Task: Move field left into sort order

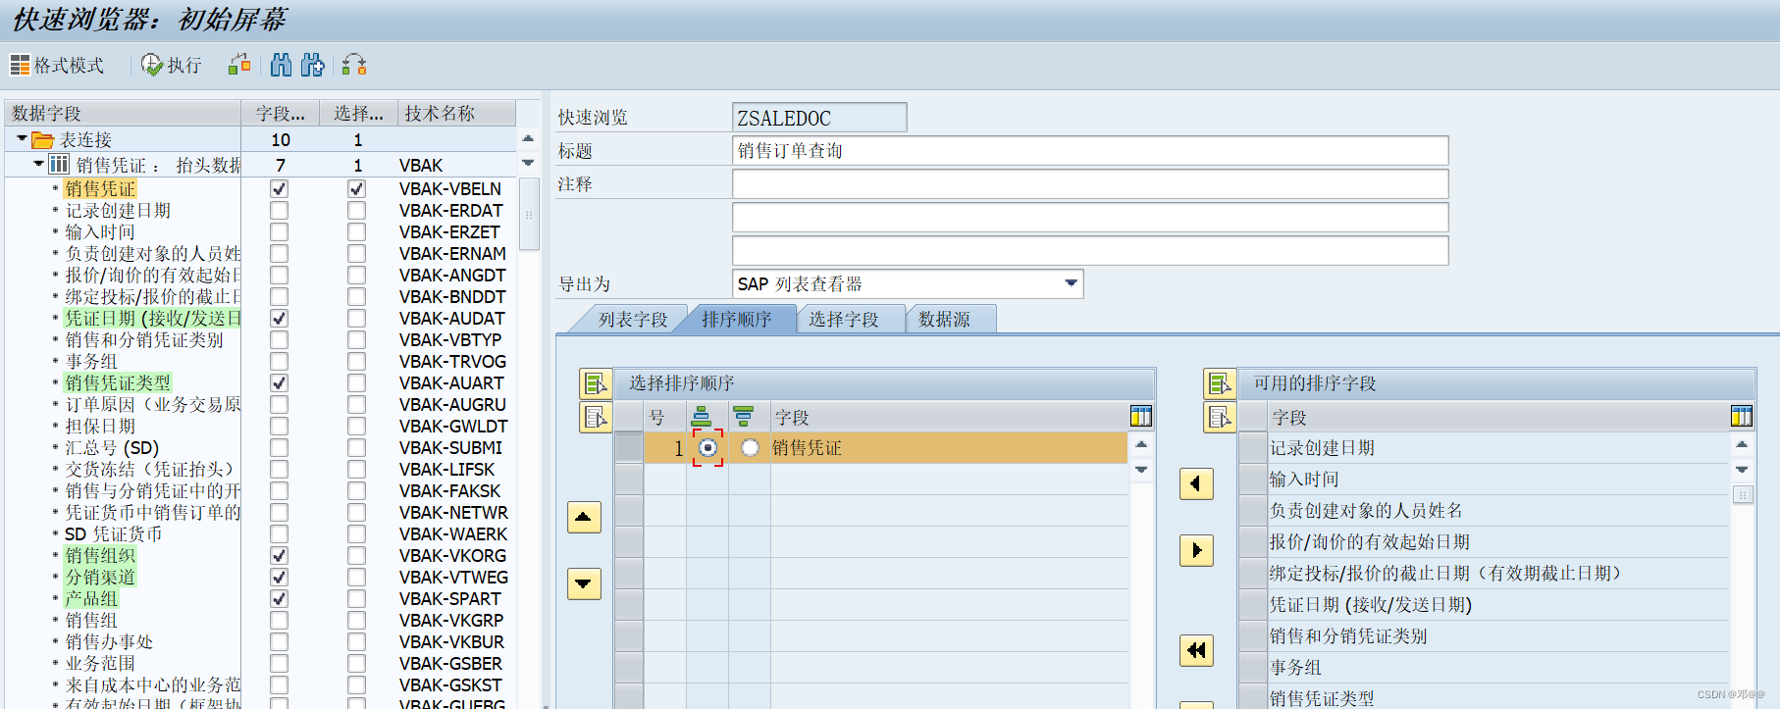Action: click(1196, 483)
